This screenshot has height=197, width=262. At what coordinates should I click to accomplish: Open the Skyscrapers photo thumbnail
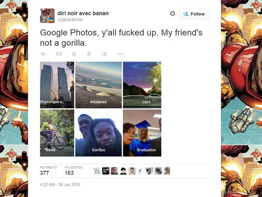pos(57,85)
